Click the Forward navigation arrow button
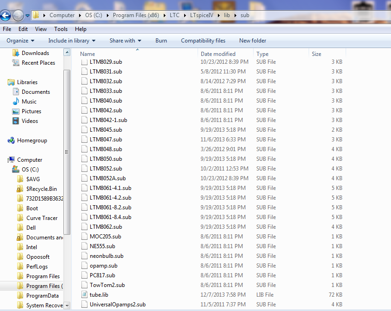 [x=18, y=15]
